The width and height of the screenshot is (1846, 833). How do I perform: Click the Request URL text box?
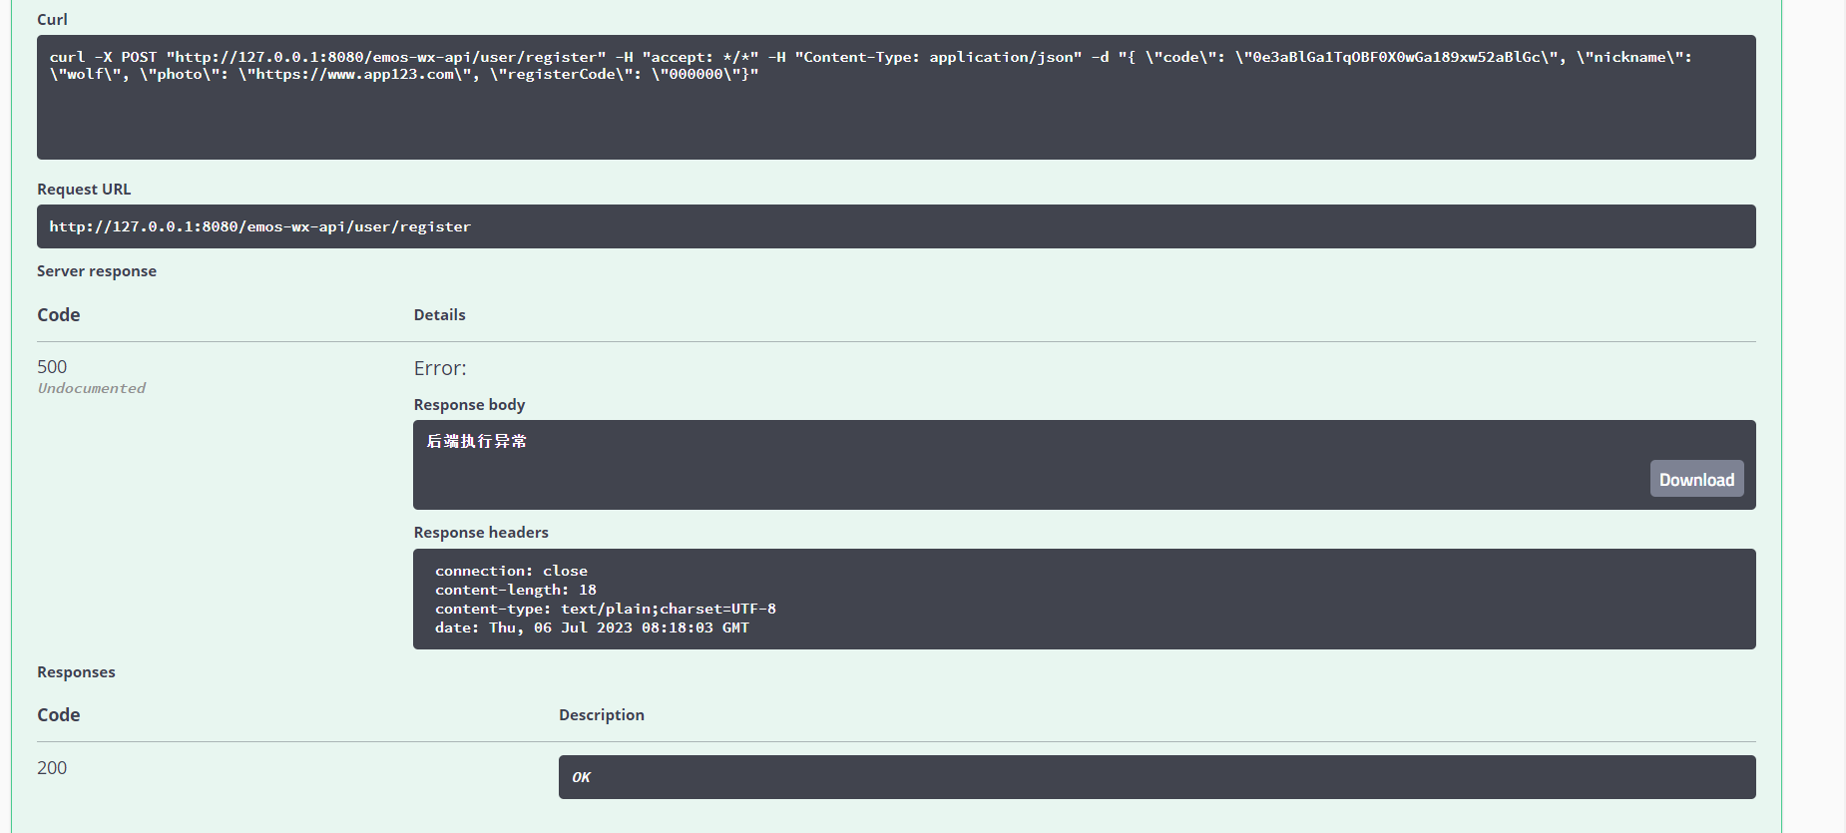[x=895, y=226]
